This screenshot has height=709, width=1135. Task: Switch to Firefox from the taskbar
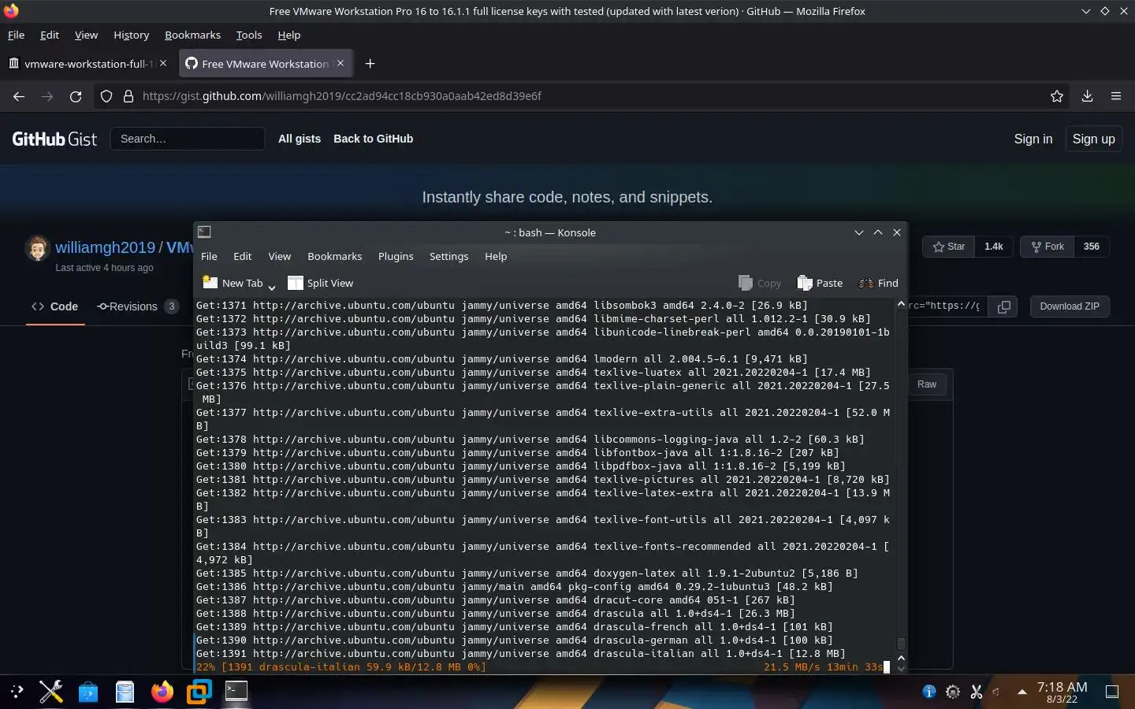click(162, 692)
